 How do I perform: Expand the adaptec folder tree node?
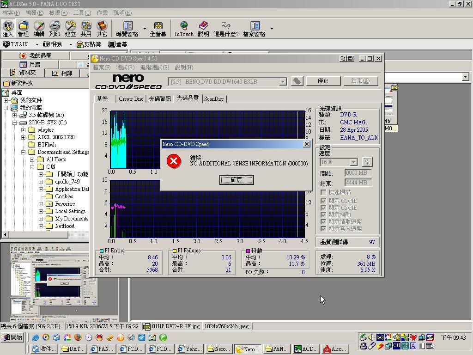point(23,130)
